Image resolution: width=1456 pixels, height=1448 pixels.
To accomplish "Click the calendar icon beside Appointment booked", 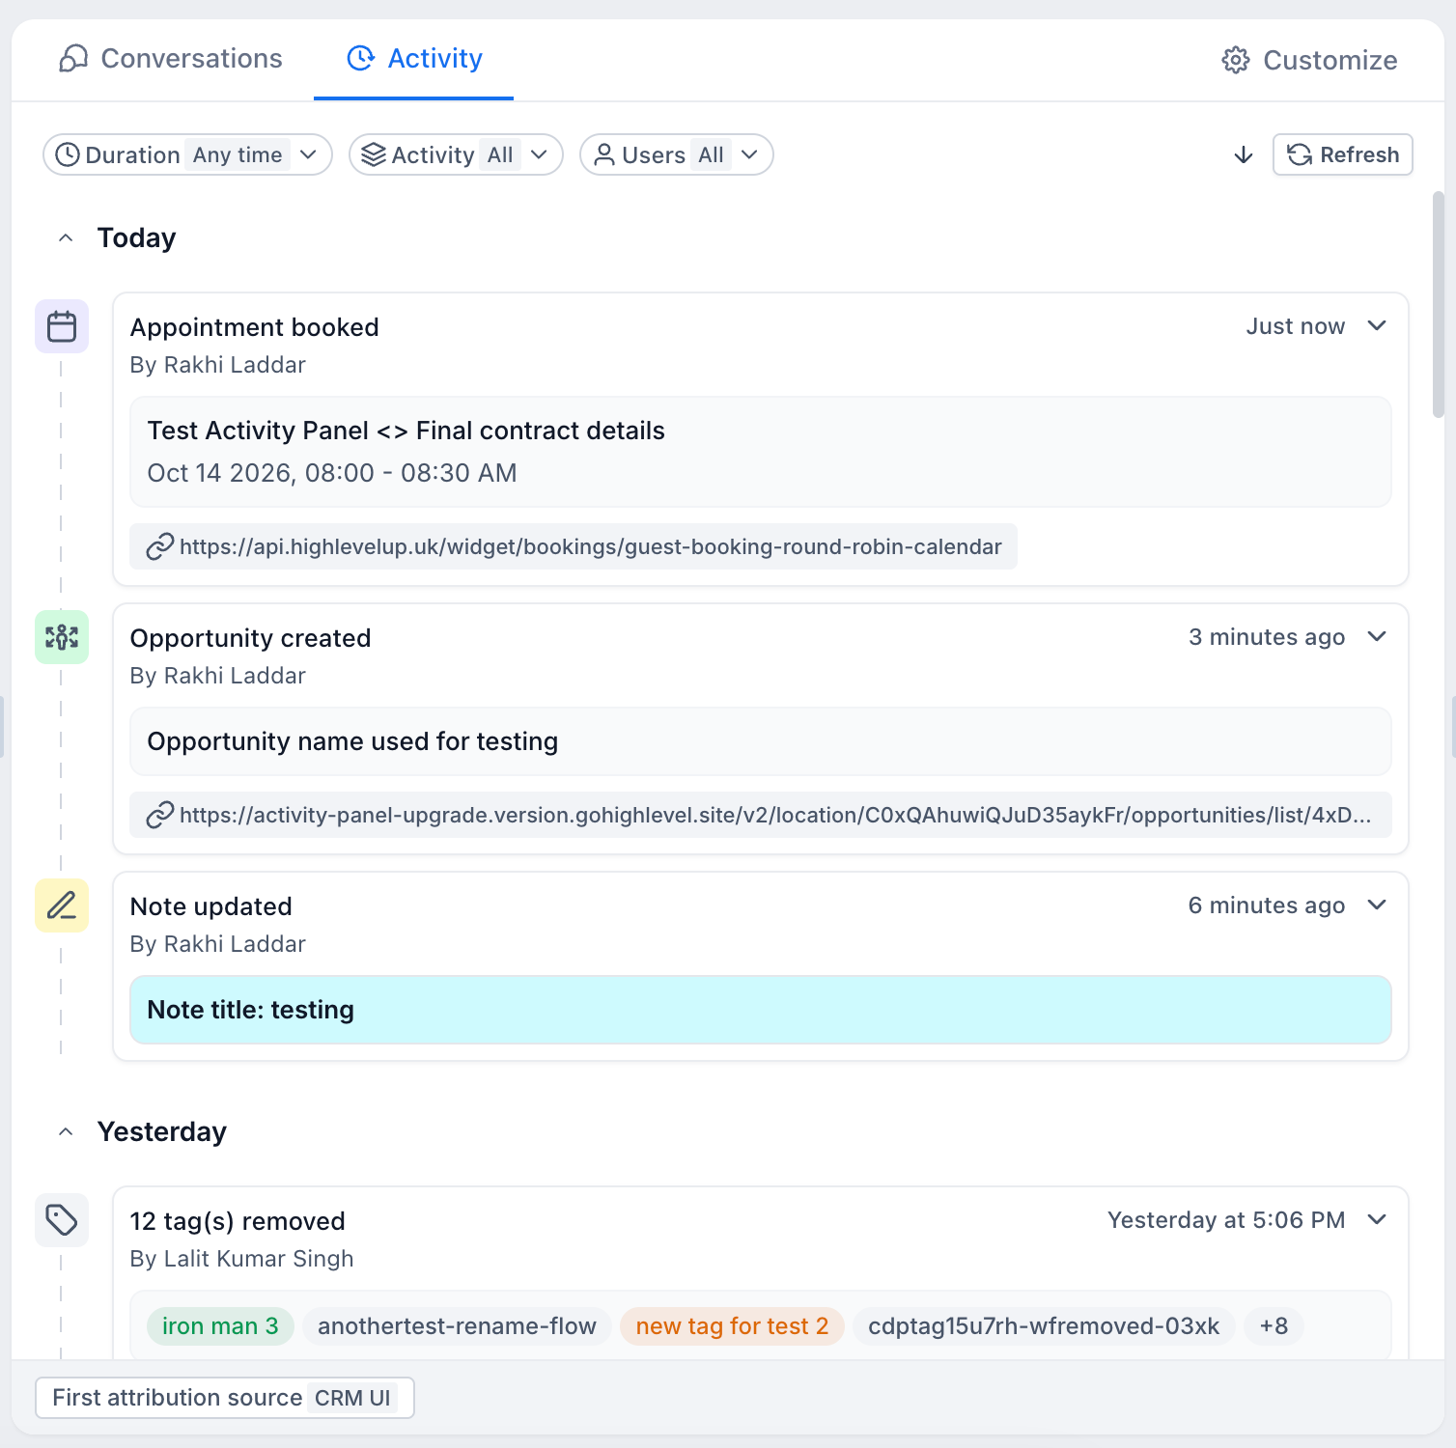I will coord(62,326).
